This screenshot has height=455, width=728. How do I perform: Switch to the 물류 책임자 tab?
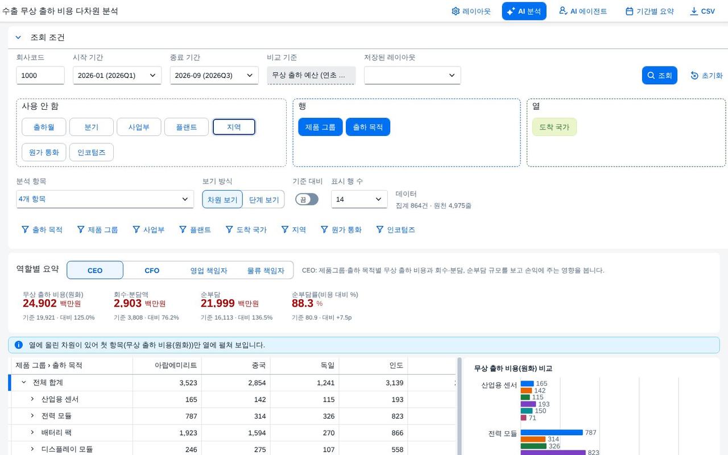266,270
